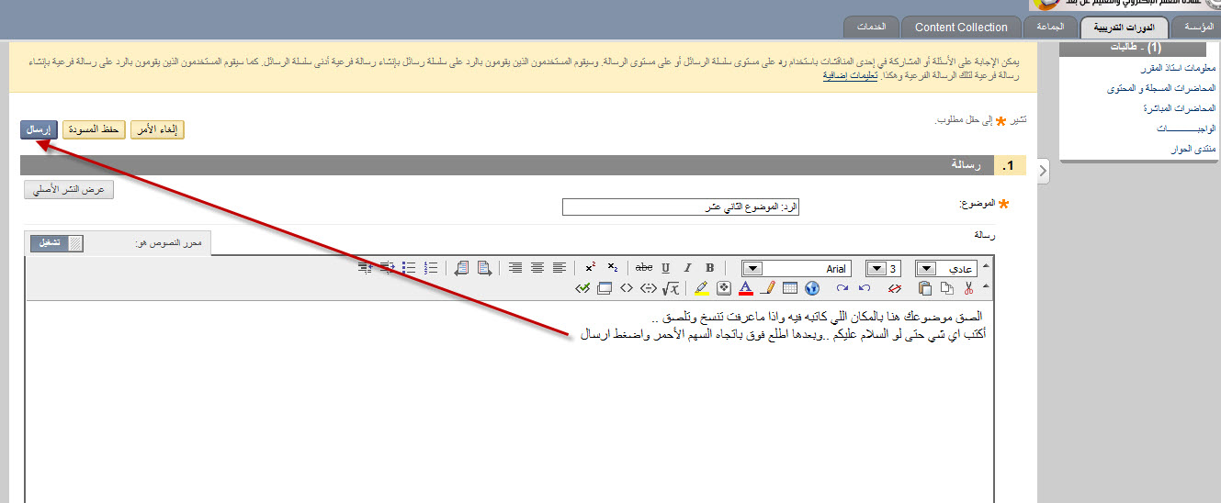Insert a math equation with square root icon

(672, 288)
